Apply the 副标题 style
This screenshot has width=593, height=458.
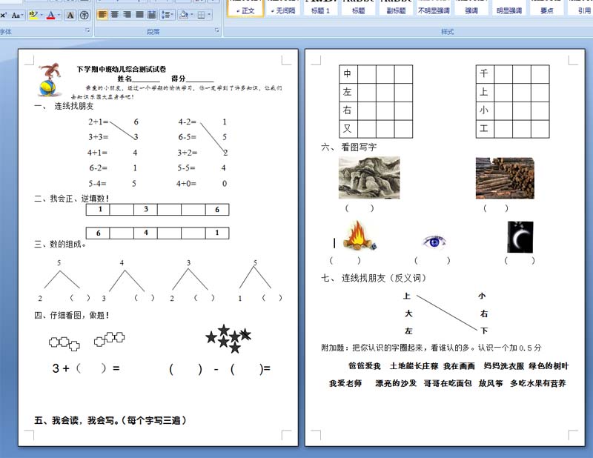396,8
